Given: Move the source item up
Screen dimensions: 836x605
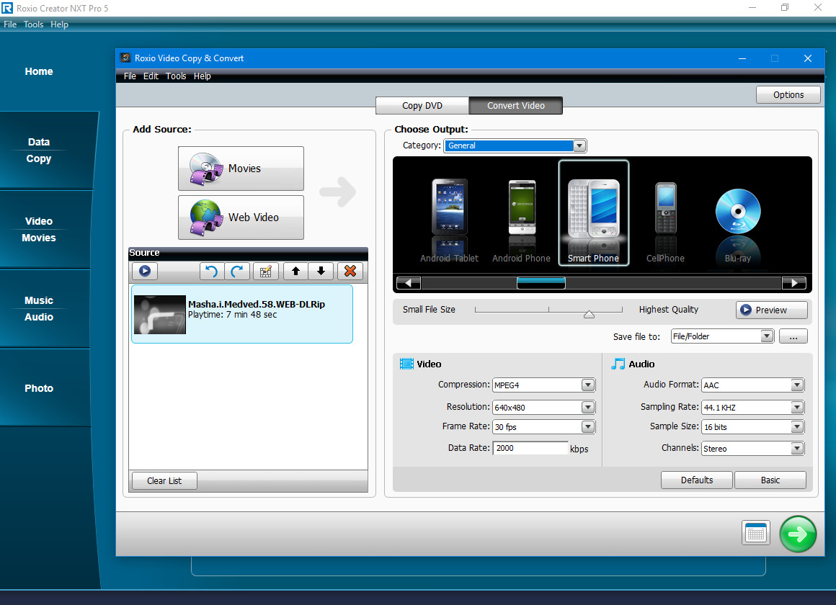Looking at the screenshot, I should (295, 272).
